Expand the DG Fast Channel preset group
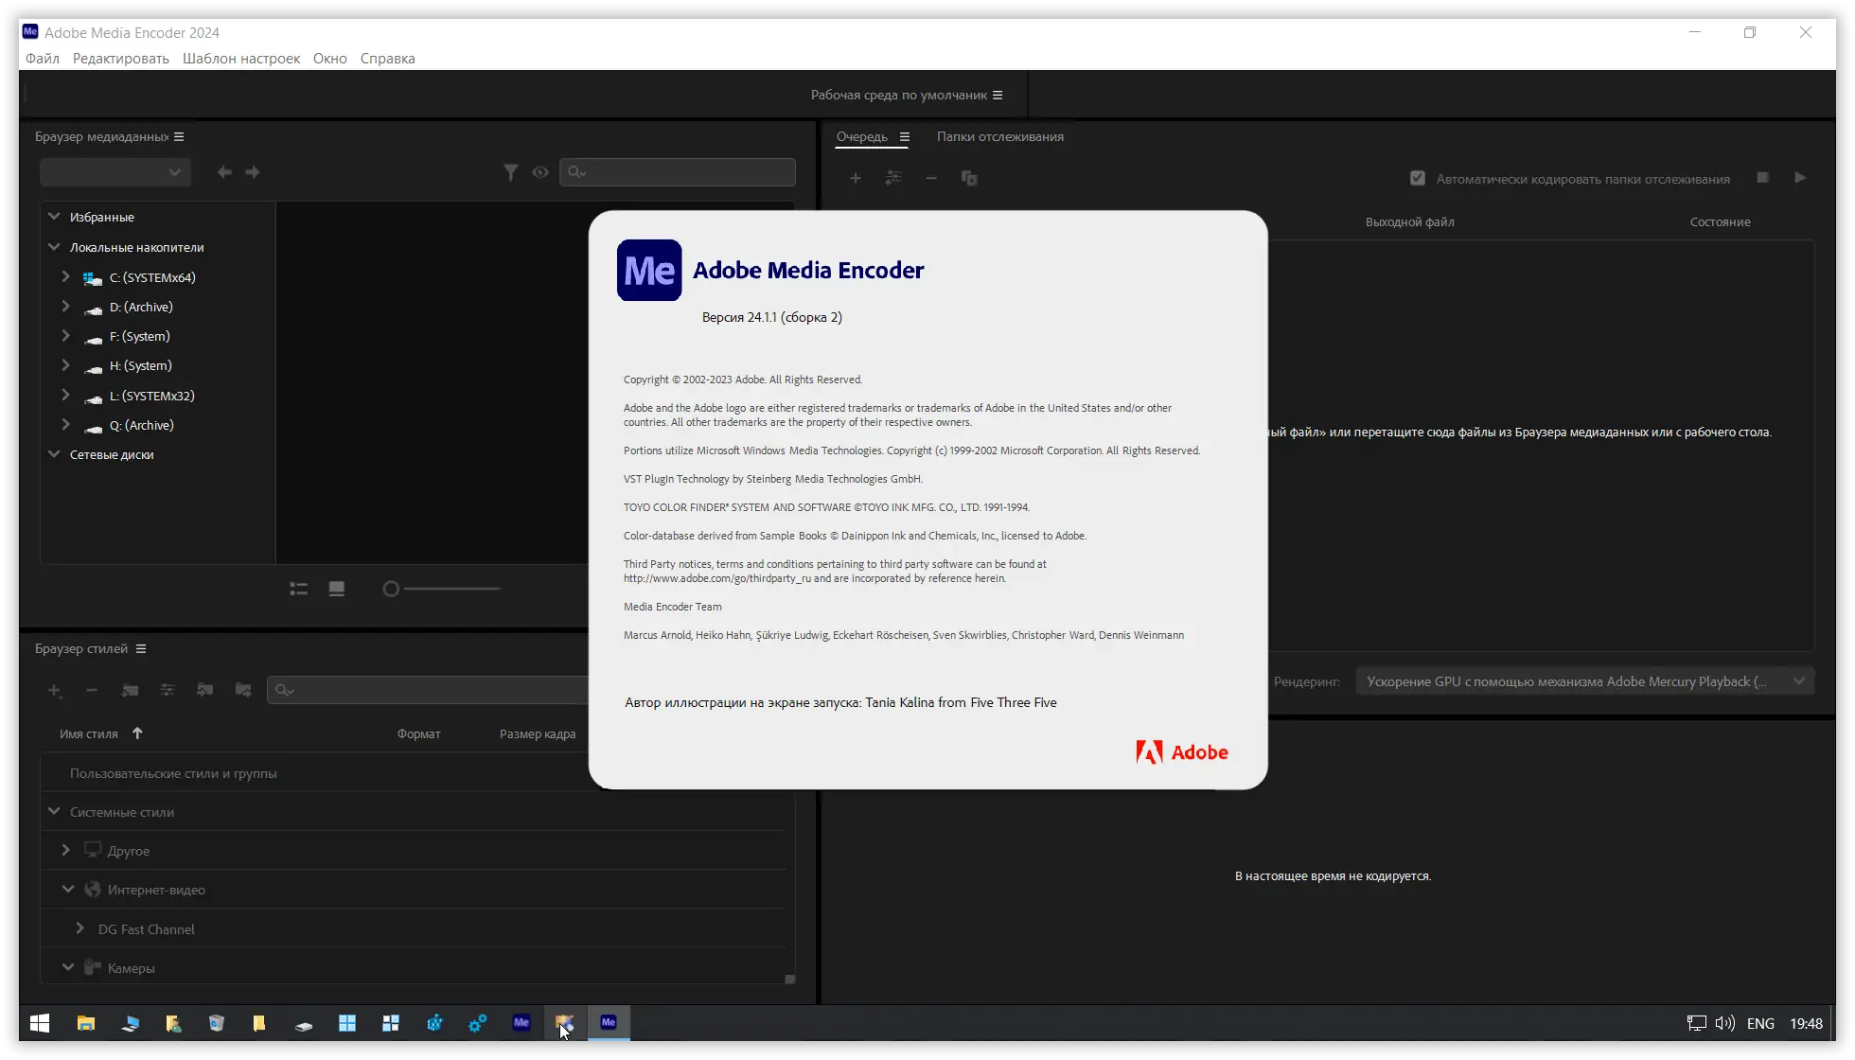The image size is (1855, 1060). pos(79,928)
